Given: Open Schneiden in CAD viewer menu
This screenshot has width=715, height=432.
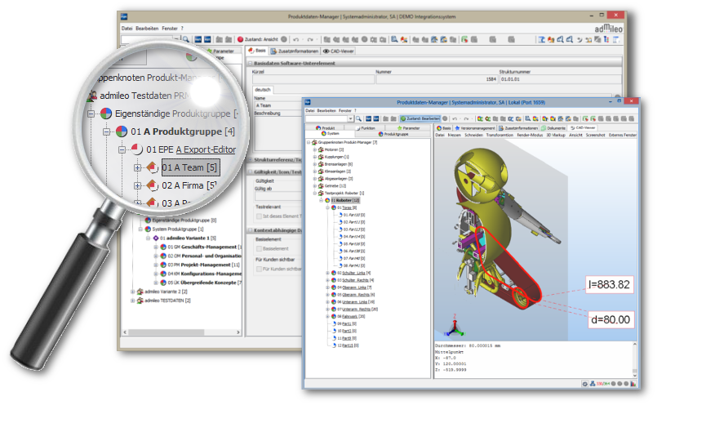Looking at the screenshot, I should coord(473,135).
